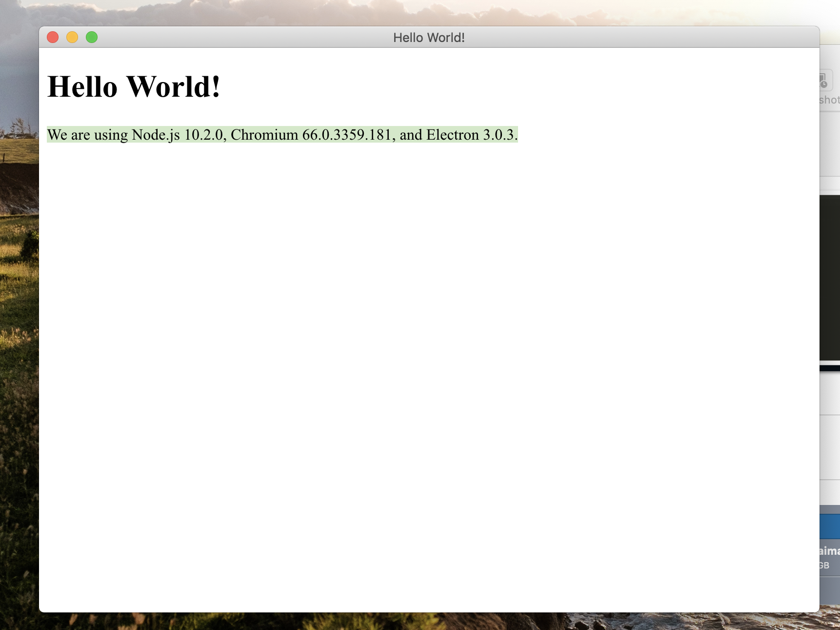Close the Hello World! window
The height and width of the screenshot is (630, 840).
[x=53, y=37]
